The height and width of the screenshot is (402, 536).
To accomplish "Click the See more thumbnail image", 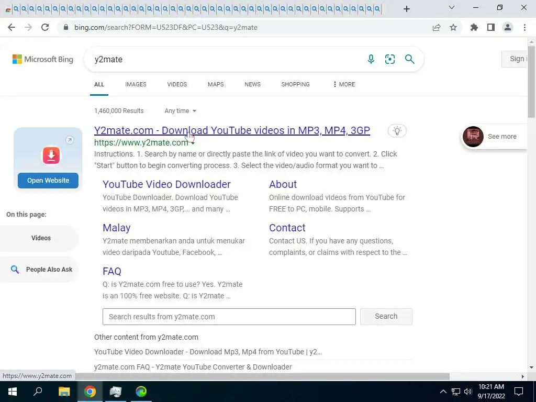I will (x=473, y=137).
